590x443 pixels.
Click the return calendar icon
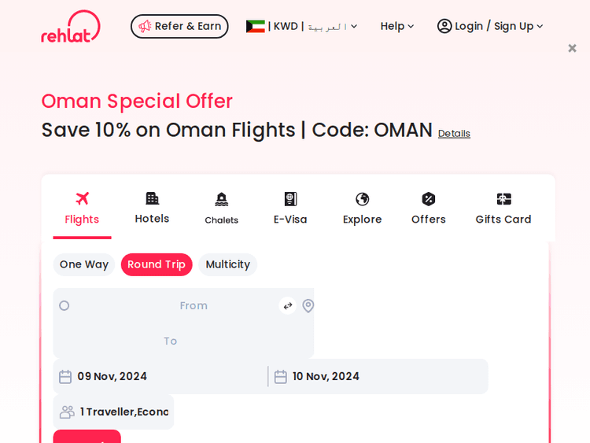tap(280, 377)
